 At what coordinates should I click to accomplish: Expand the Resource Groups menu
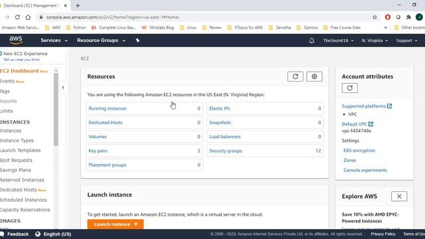(101, 40)
